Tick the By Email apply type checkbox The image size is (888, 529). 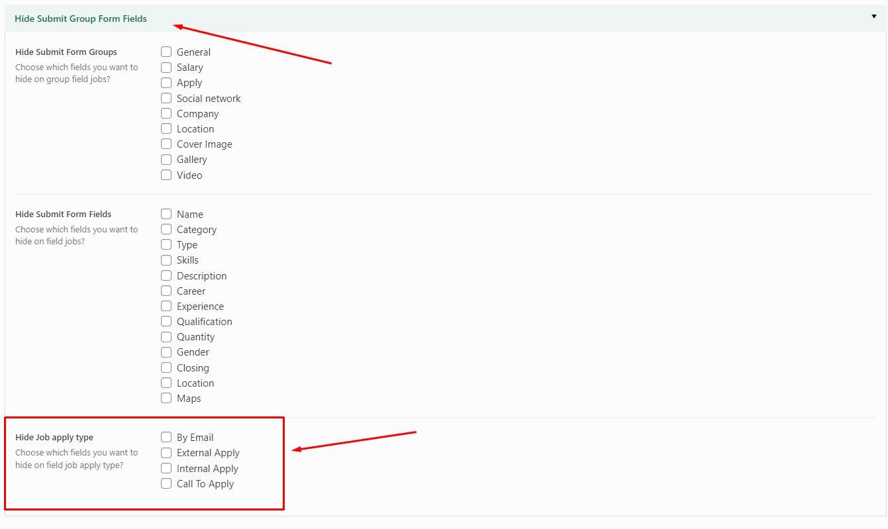(166, 437)
